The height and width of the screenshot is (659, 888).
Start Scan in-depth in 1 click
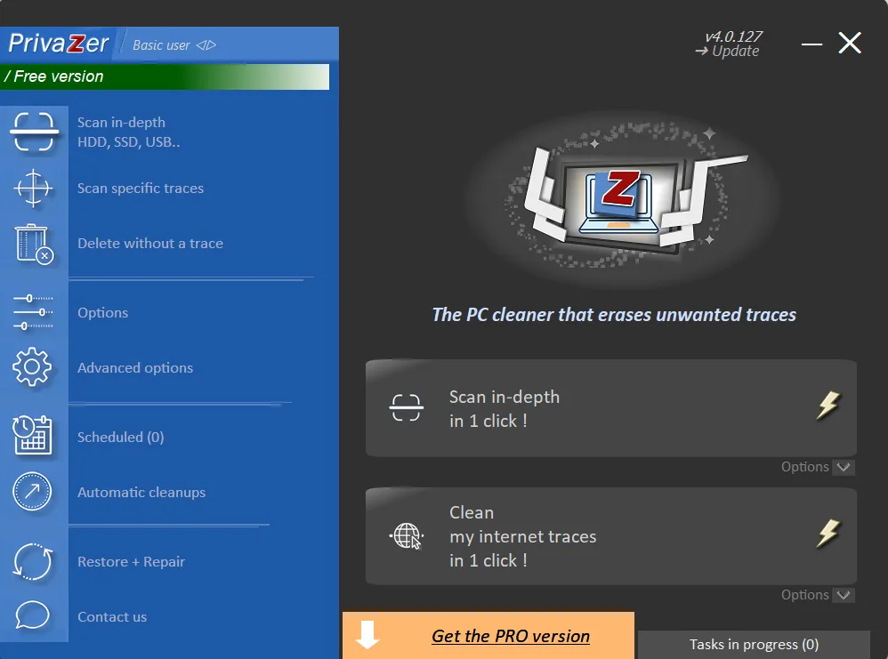point(611,408)
